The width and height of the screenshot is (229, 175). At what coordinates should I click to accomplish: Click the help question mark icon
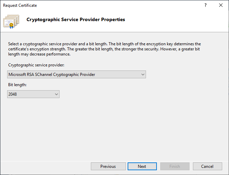coord(206,5)
